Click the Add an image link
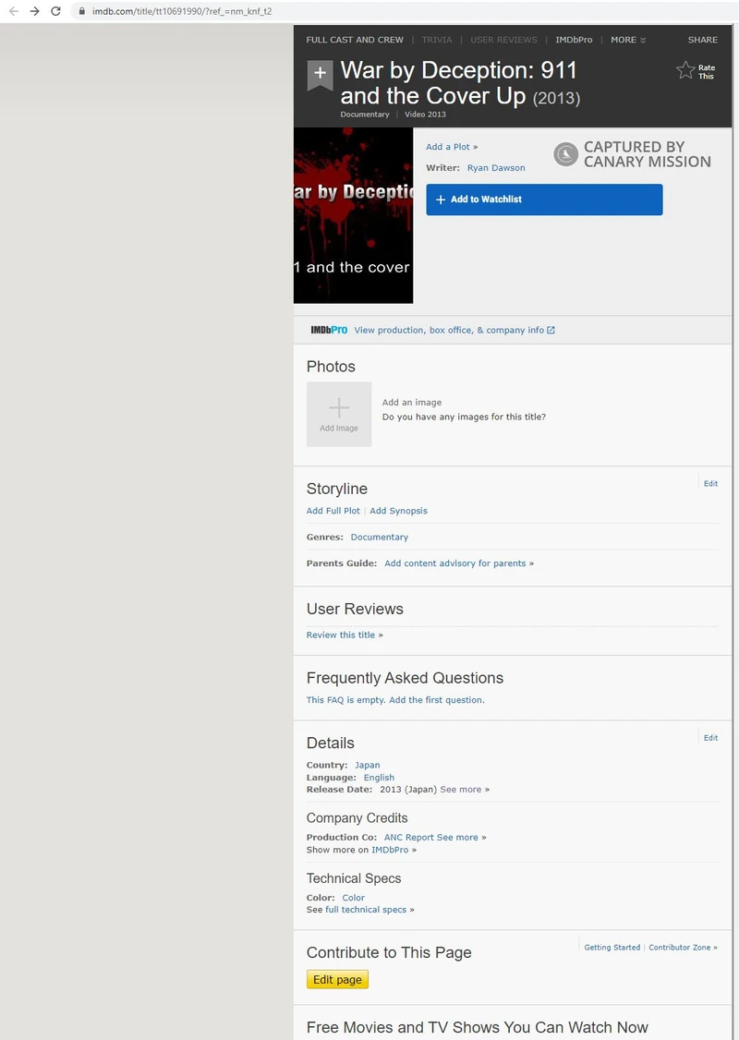 pyautogui.click(x=412, y=403)
